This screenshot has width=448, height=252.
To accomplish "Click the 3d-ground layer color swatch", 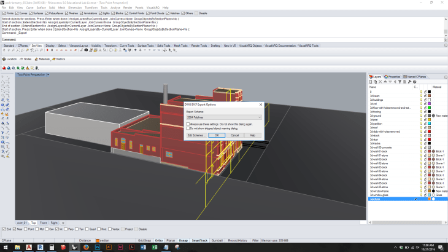I will [x=429, y=115].
